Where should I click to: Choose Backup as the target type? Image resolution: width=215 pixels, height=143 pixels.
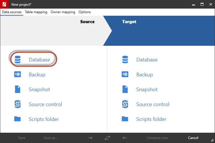click(144, 75)
